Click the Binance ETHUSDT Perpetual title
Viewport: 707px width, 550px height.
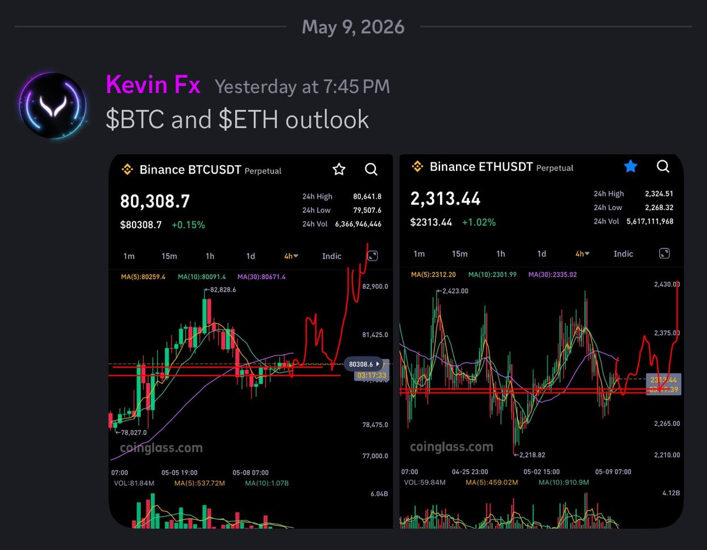[501, 167]
